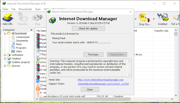Image resolution: width=180 pixels, height=103 pixels.
Task: Minimize the Internet Download Manager window
Action: [x=154, y=3]
